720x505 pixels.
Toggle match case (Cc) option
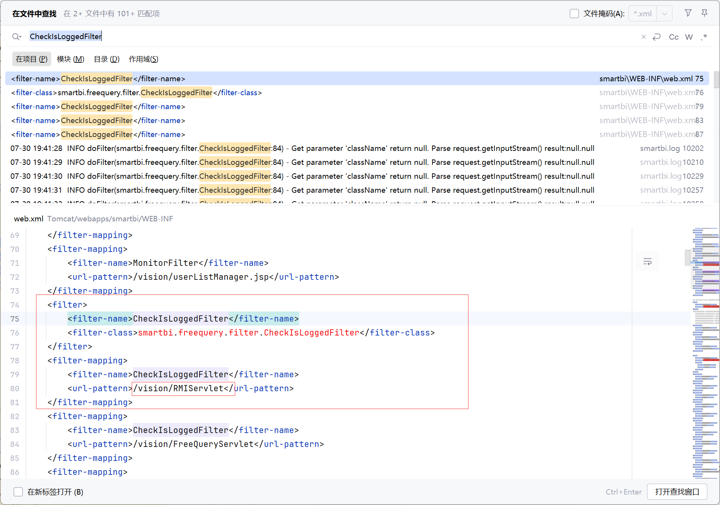click(674, 37)
